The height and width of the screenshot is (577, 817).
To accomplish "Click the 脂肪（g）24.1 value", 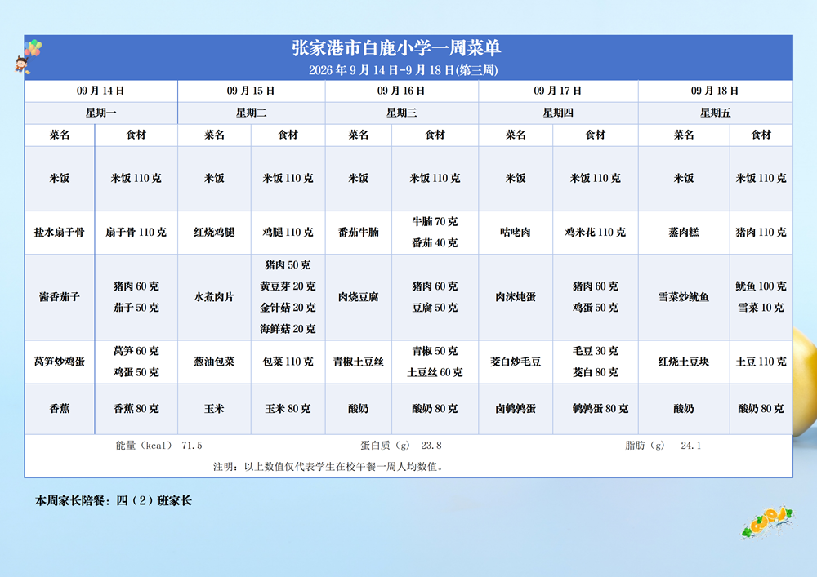I will (x=663, y=446).
